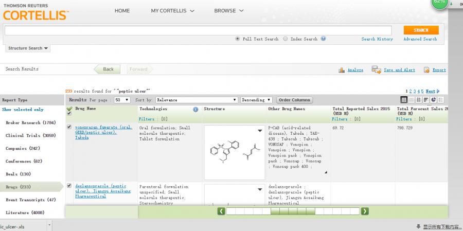
Task: Uncheck the vonoprazan fumarate row checkbox
Action: click(x=69, y=127)
